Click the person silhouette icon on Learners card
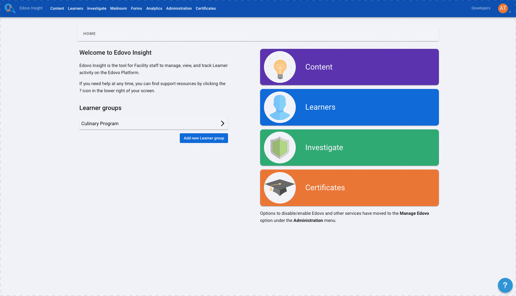The image size is (516, 296). point(280,107)
